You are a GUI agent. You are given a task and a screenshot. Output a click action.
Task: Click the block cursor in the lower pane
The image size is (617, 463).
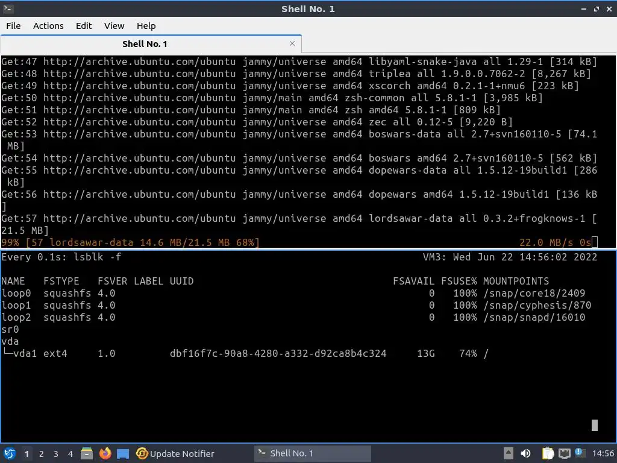pyautogui.click(x=595, y=425)
